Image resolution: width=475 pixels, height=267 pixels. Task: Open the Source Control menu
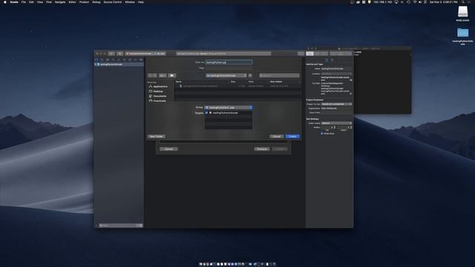[x=112, y=2]
